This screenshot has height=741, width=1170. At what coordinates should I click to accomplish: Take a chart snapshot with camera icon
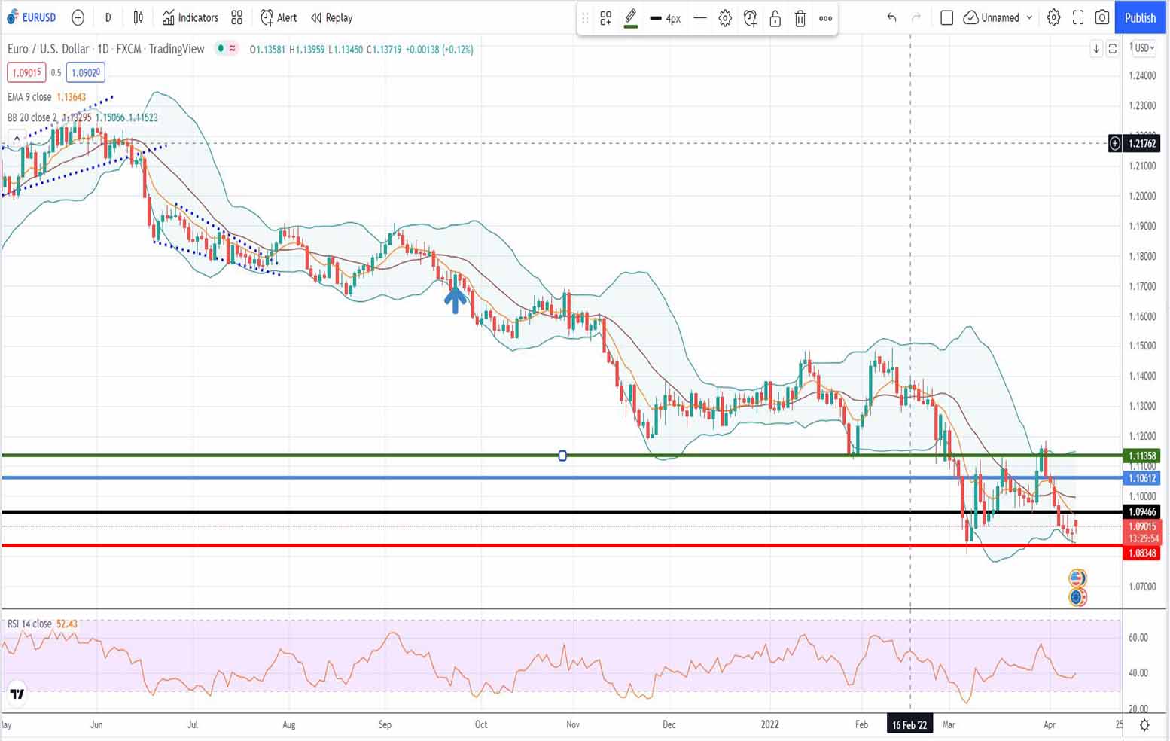coord(1102,17)
